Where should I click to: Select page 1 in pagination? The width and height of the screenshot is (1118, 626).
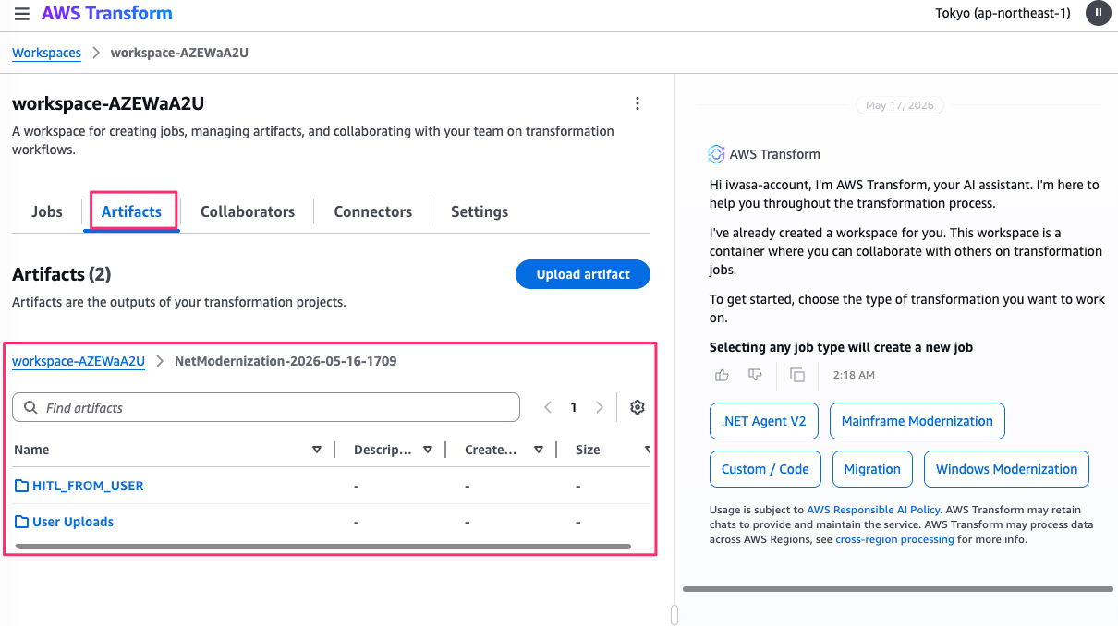(x=574, y=407)
